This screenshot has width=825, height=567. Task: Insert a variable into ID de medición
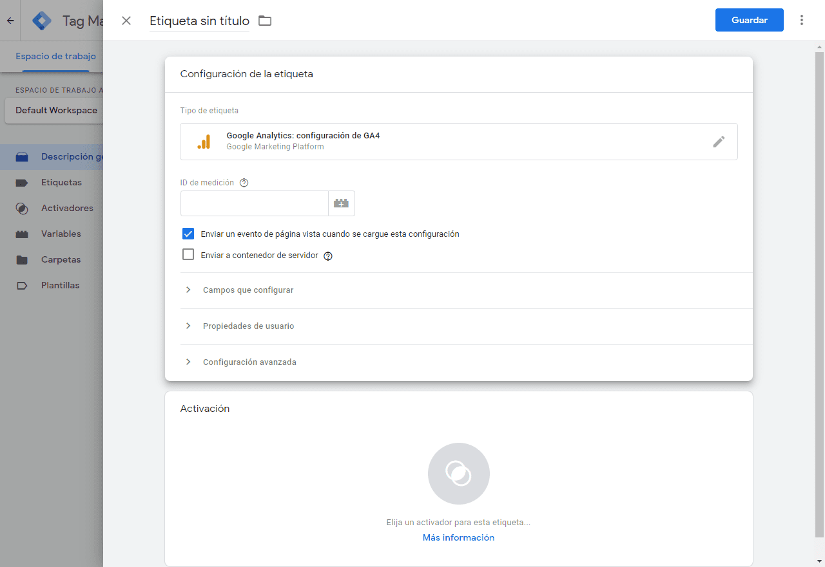pos(342,203)
